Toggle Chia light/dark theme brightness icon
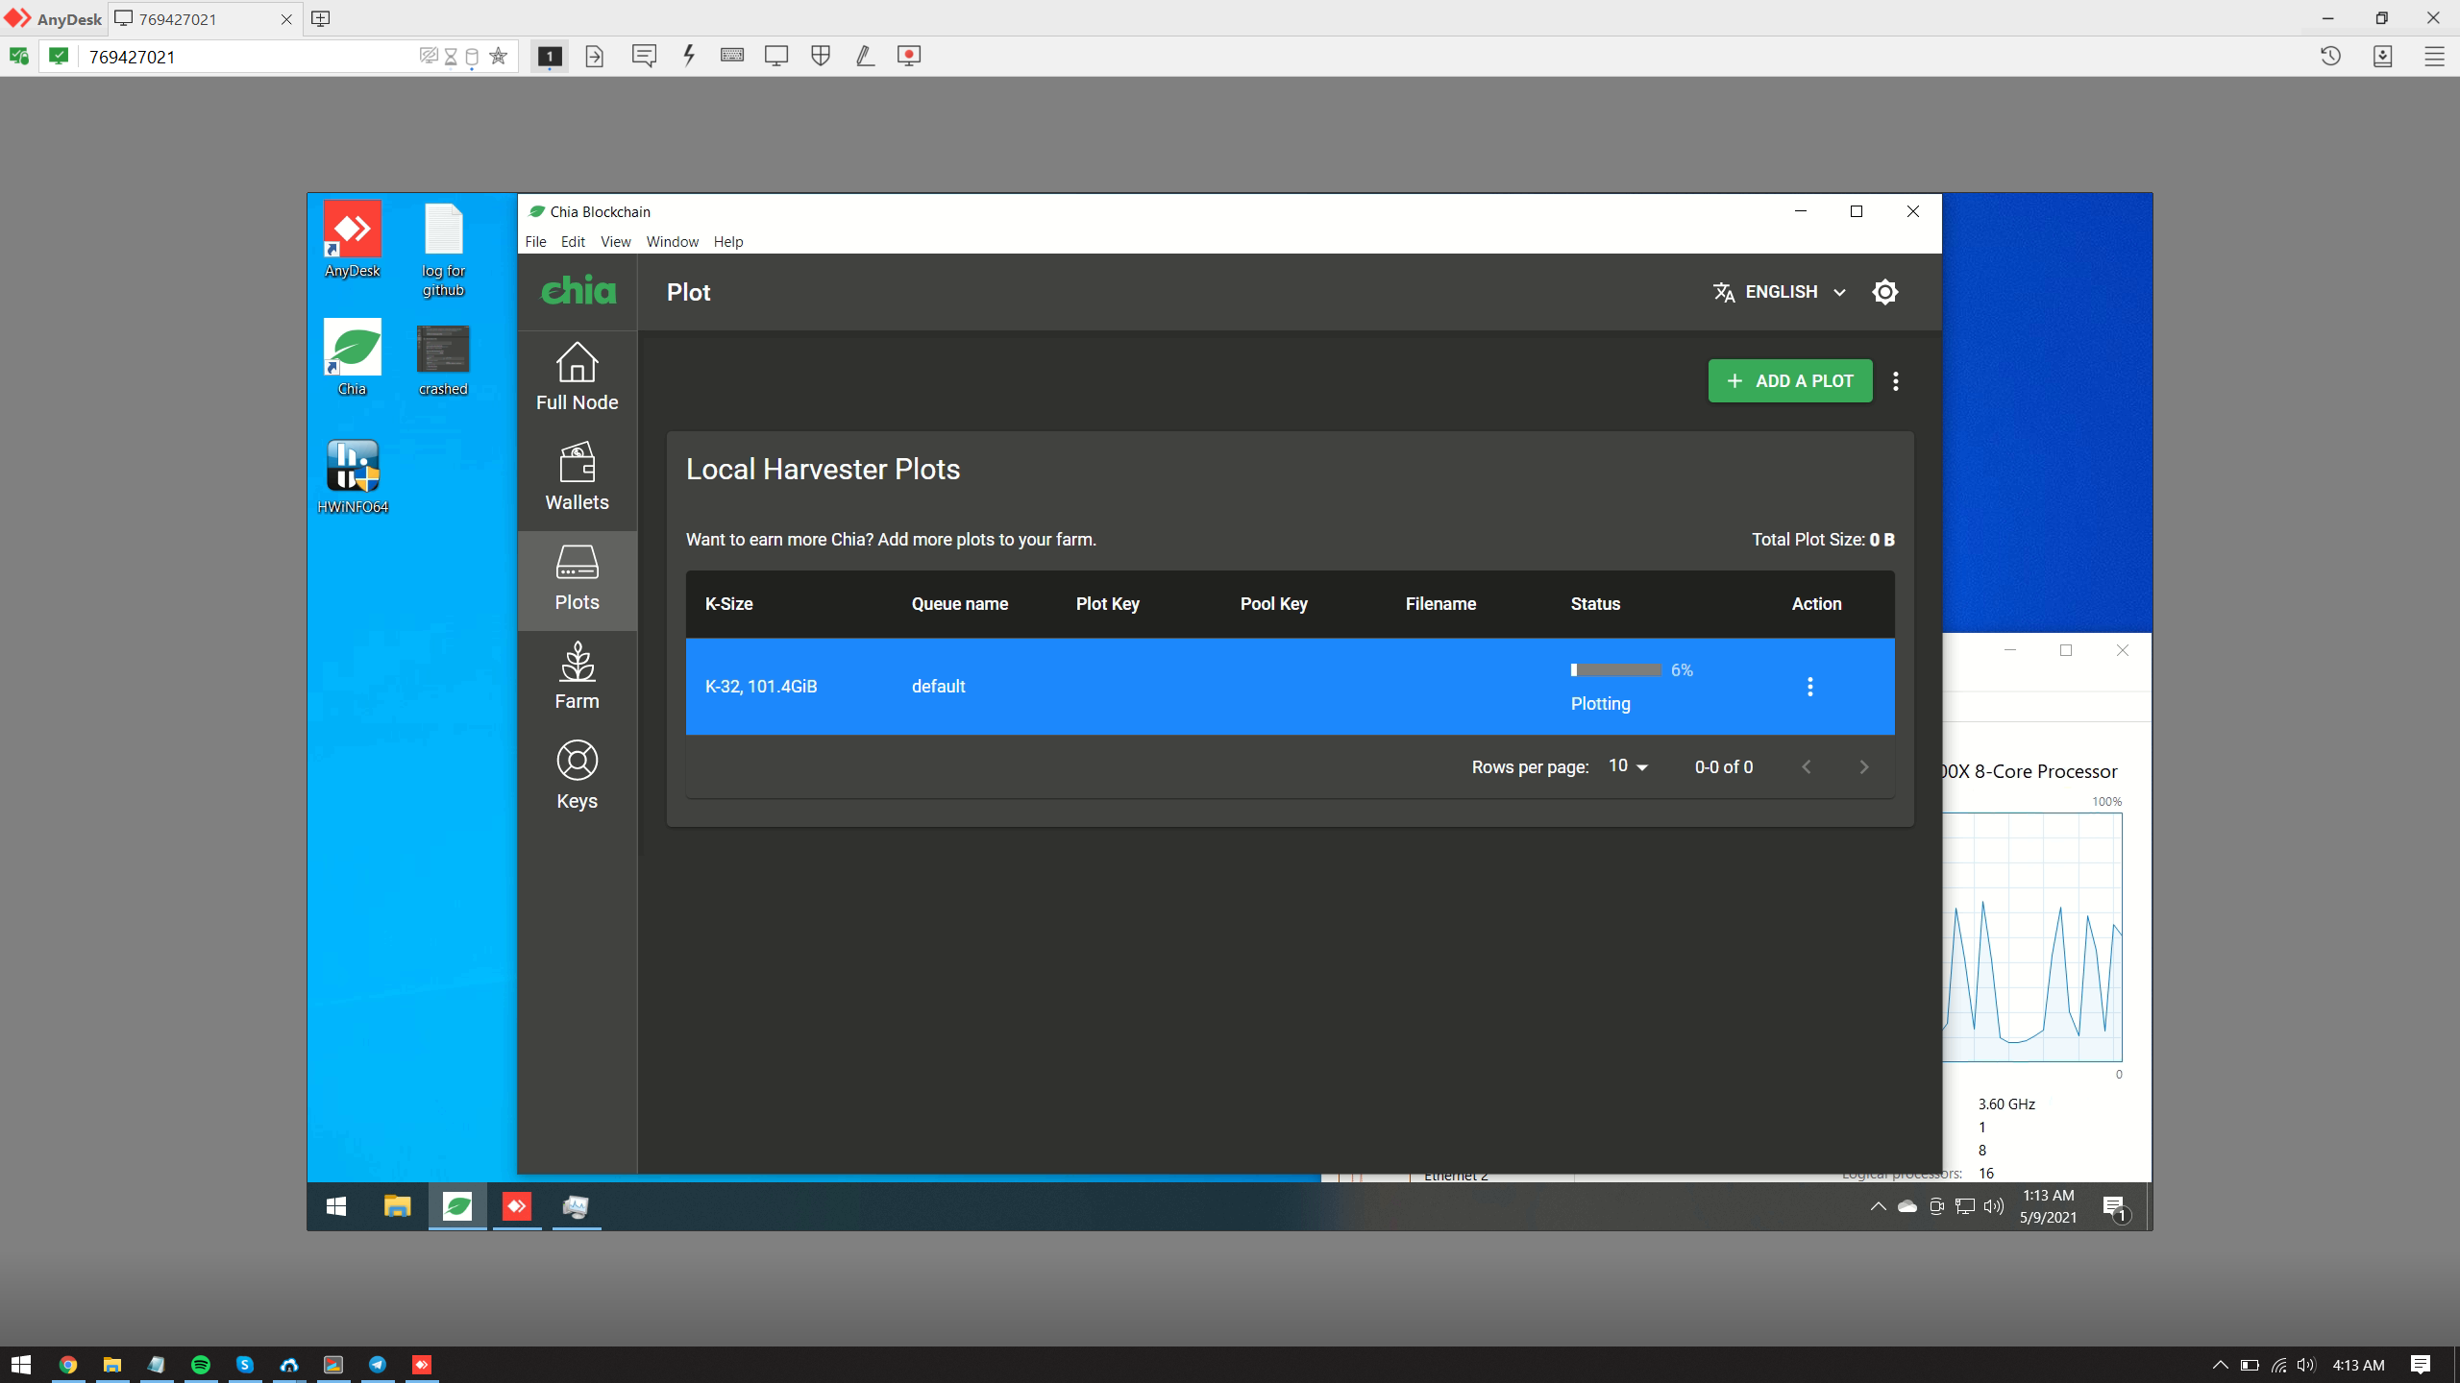Screen dimensions: 2460x1383 coord(1884,292)
